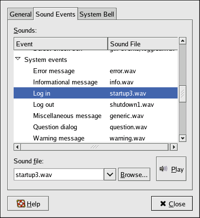Click the vertical scrollbar up arrow
This screenshot has height=218, width=200.
tap(182, 41)
